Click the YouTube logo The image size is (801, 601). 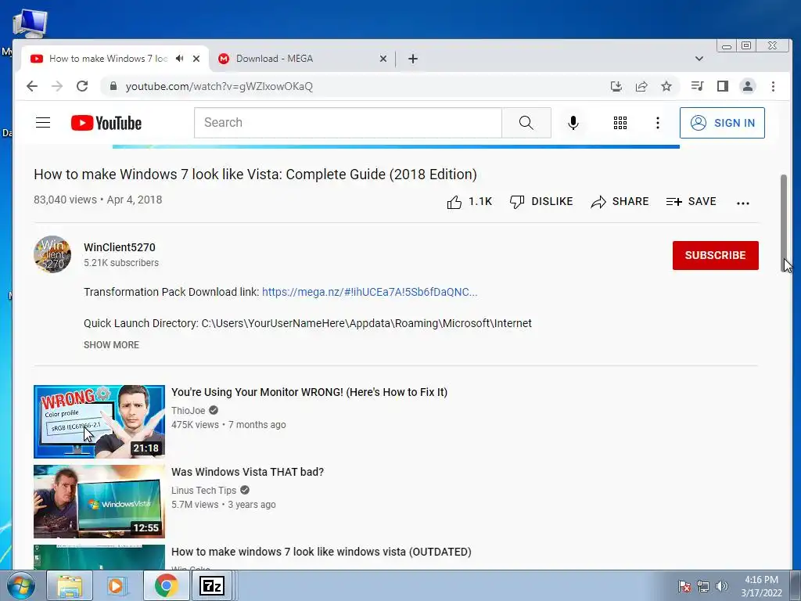pyautogui.click(x=106, y=123)
